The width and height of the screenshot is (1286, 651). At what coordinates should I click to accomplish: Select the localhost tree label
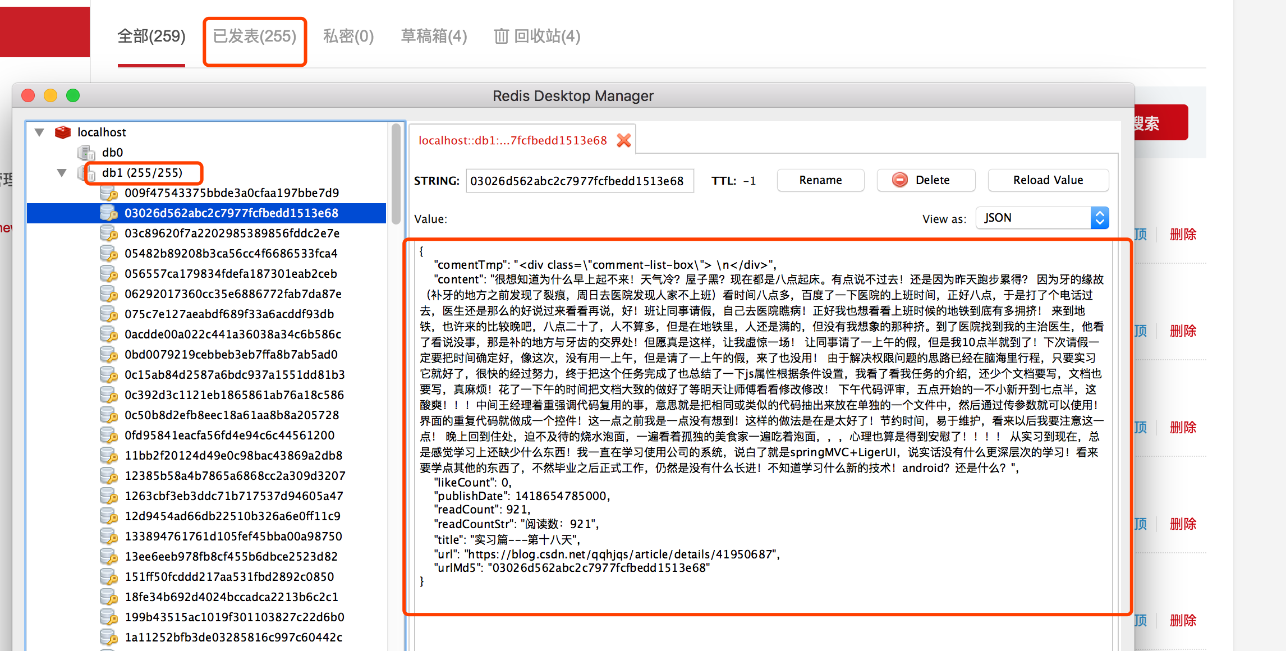[x=102, y=132]
